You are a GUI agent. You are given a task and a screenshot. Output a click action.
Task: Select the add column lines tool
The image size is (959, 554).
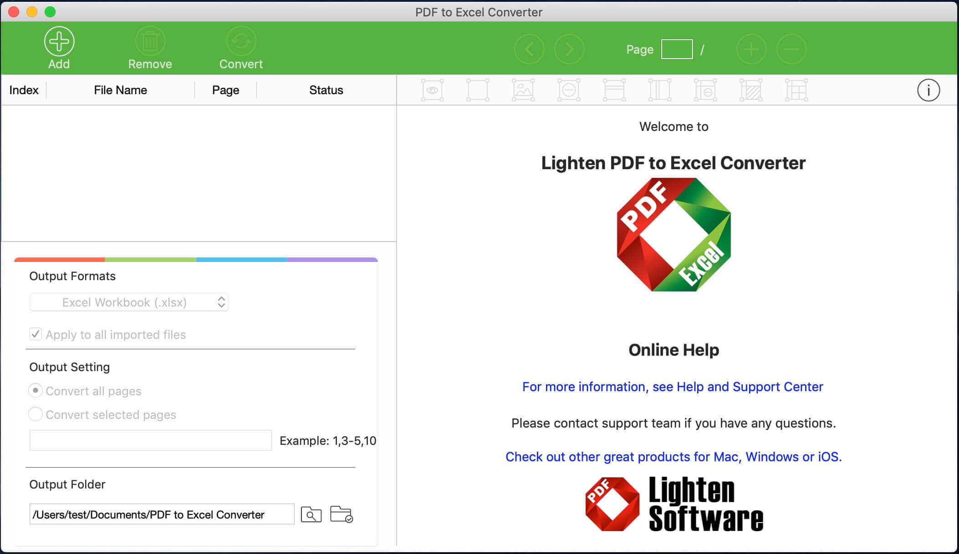660,90
